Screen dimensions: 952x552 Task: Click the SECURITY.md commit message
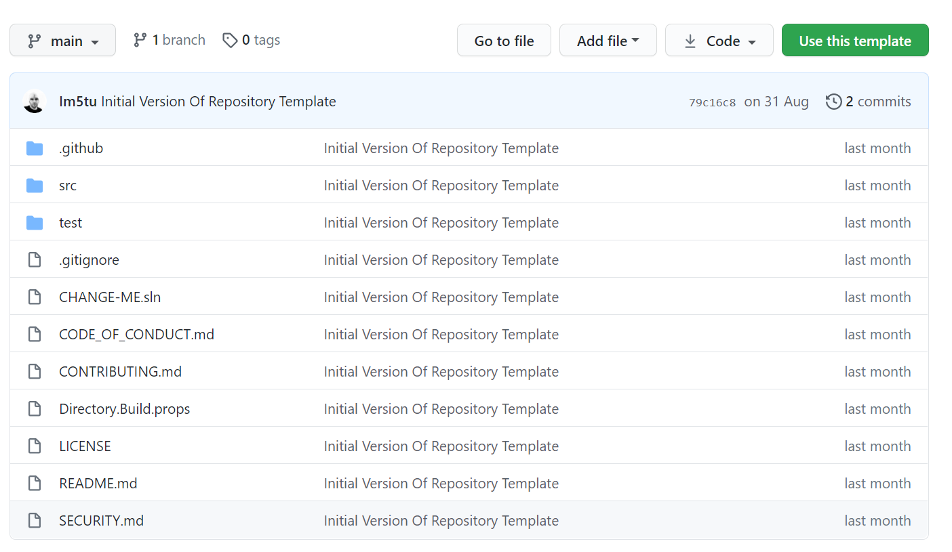(x=441, y=521)
